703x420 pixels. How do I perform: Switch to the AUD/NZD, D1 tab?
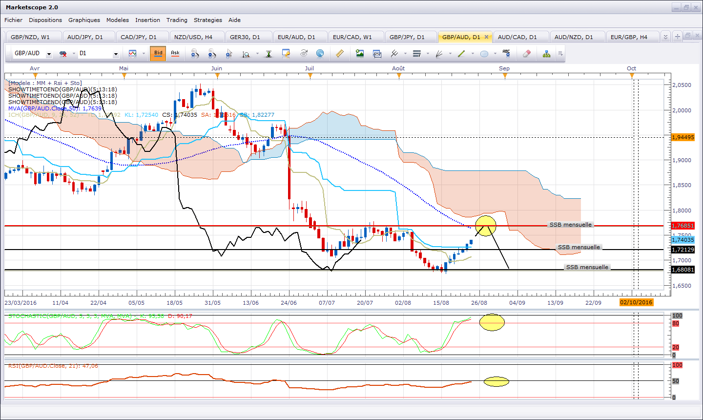(x=577, y=37)
